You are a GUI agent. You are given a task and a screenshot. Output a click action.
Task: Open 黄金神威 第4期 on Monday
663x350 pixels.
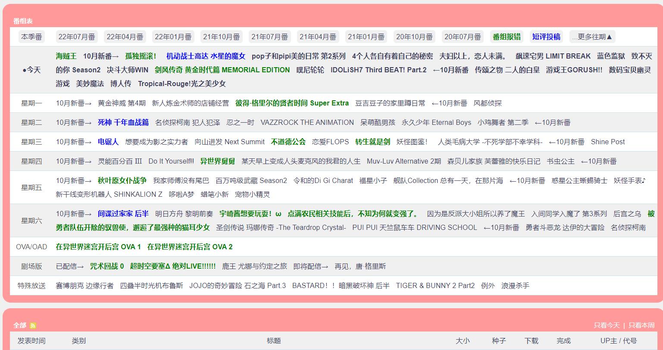(122, 103)
